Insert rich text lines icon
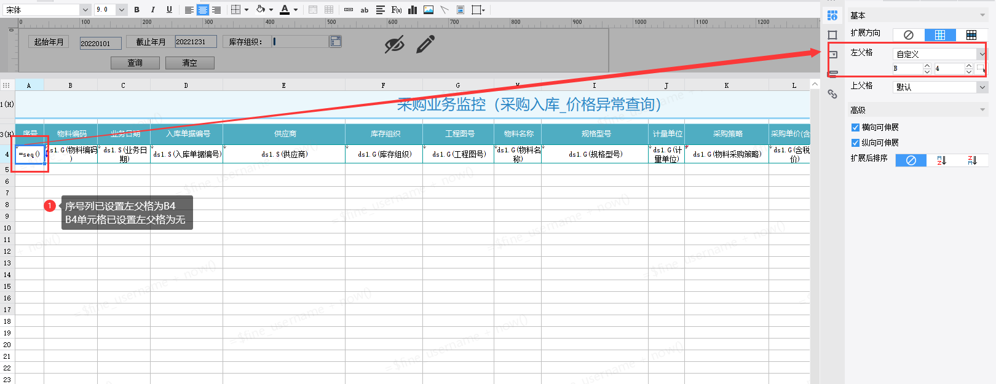 tap(381, 10)
